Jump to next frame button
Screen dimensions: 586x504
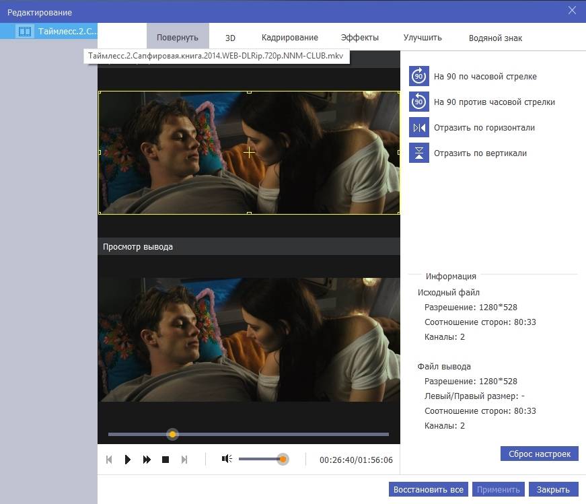(x=184, y=460)
